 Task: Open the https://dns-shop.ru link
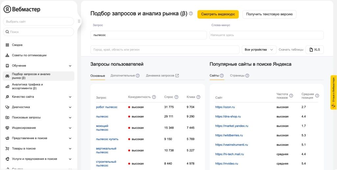[228, 117]
